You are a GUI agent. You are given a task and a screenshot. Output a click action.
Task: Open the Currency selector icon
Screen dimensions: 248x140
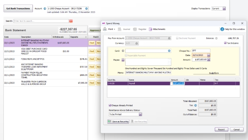tap(137, 43)
